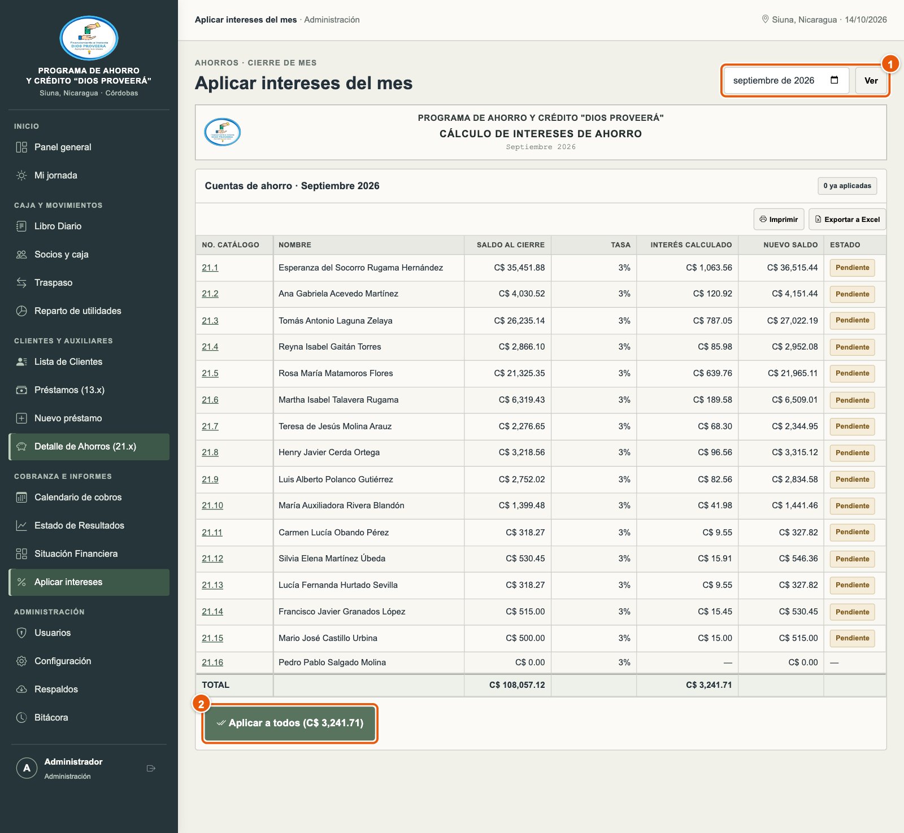
Task: Open the Usuarios shield icon
Action: (21, 633)
